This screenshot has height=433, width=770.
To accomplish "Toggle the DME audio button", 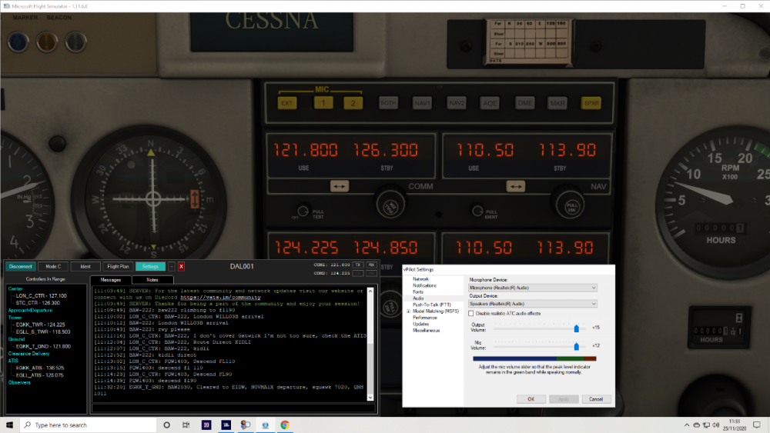I will tap(524, 103).
